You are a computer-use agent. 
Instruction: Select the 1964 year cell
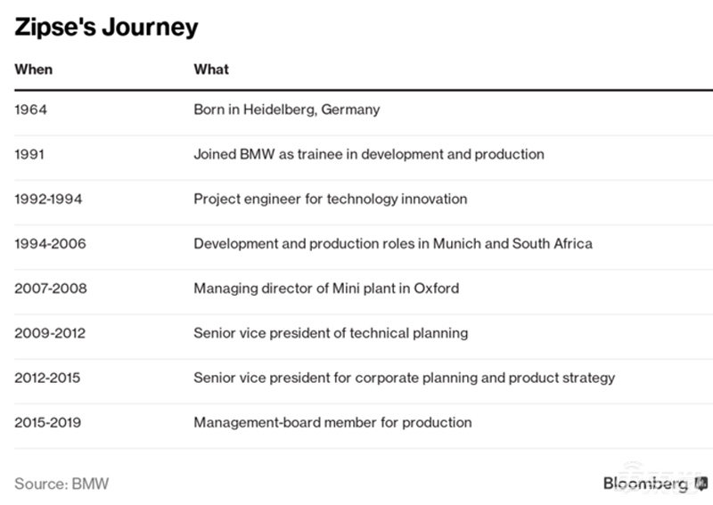coord(31,110)
